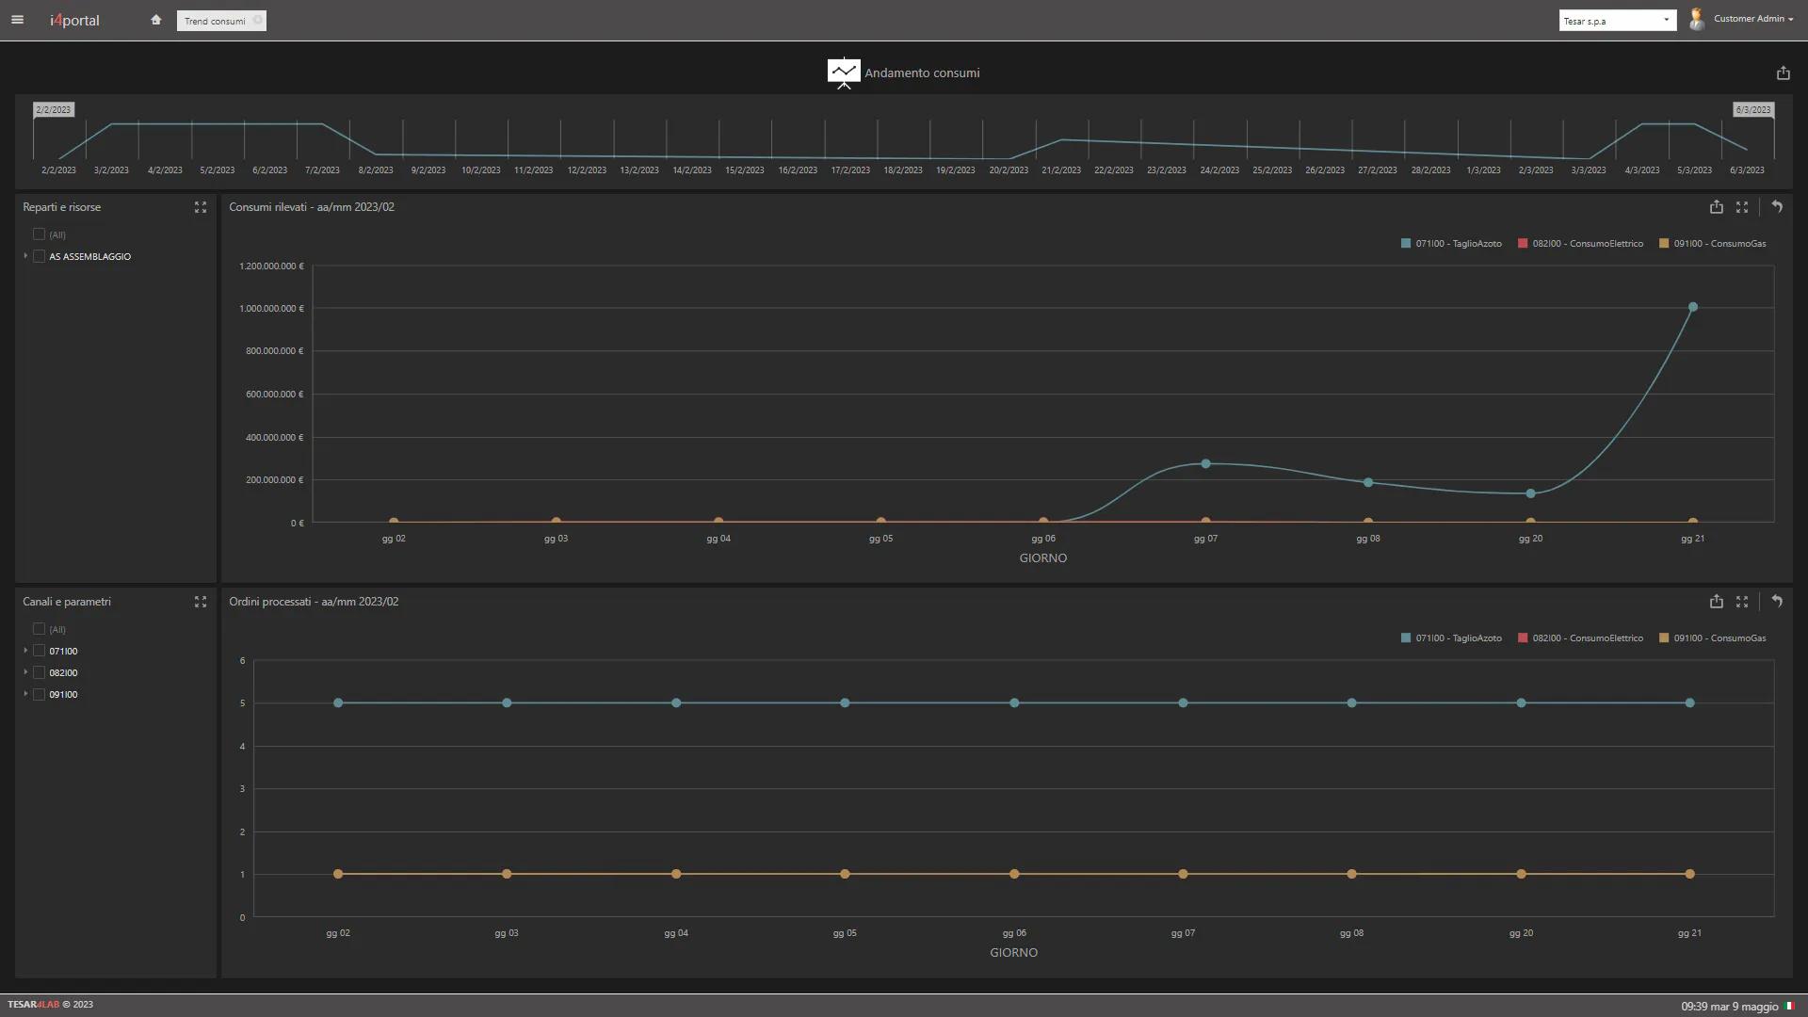
Task: Undo drill-down on Consumi rilevati chart
Action: tap(1777, 207)
